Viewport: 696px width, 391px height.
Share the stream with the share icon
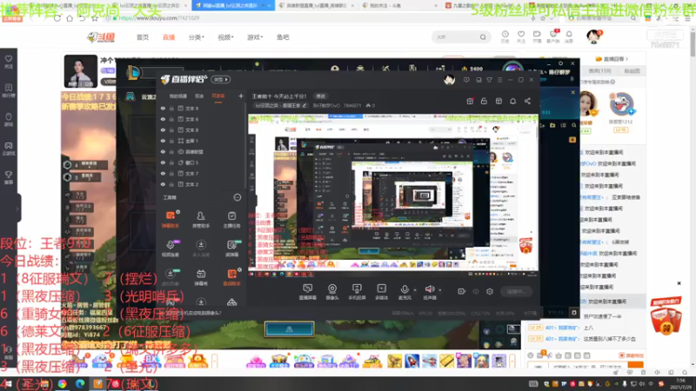pos(527,101)
